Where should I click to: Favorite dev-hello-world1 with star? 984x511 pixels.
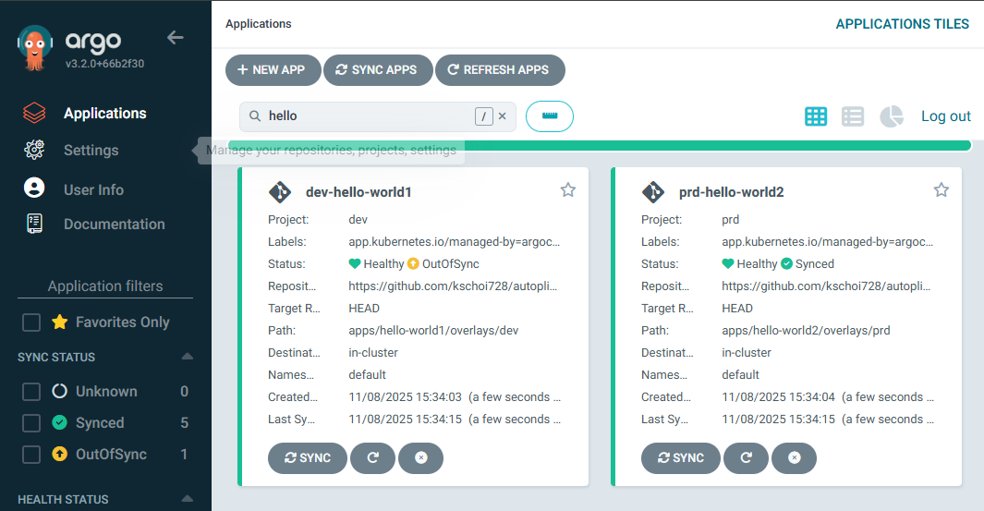click(x=568, y=189)
